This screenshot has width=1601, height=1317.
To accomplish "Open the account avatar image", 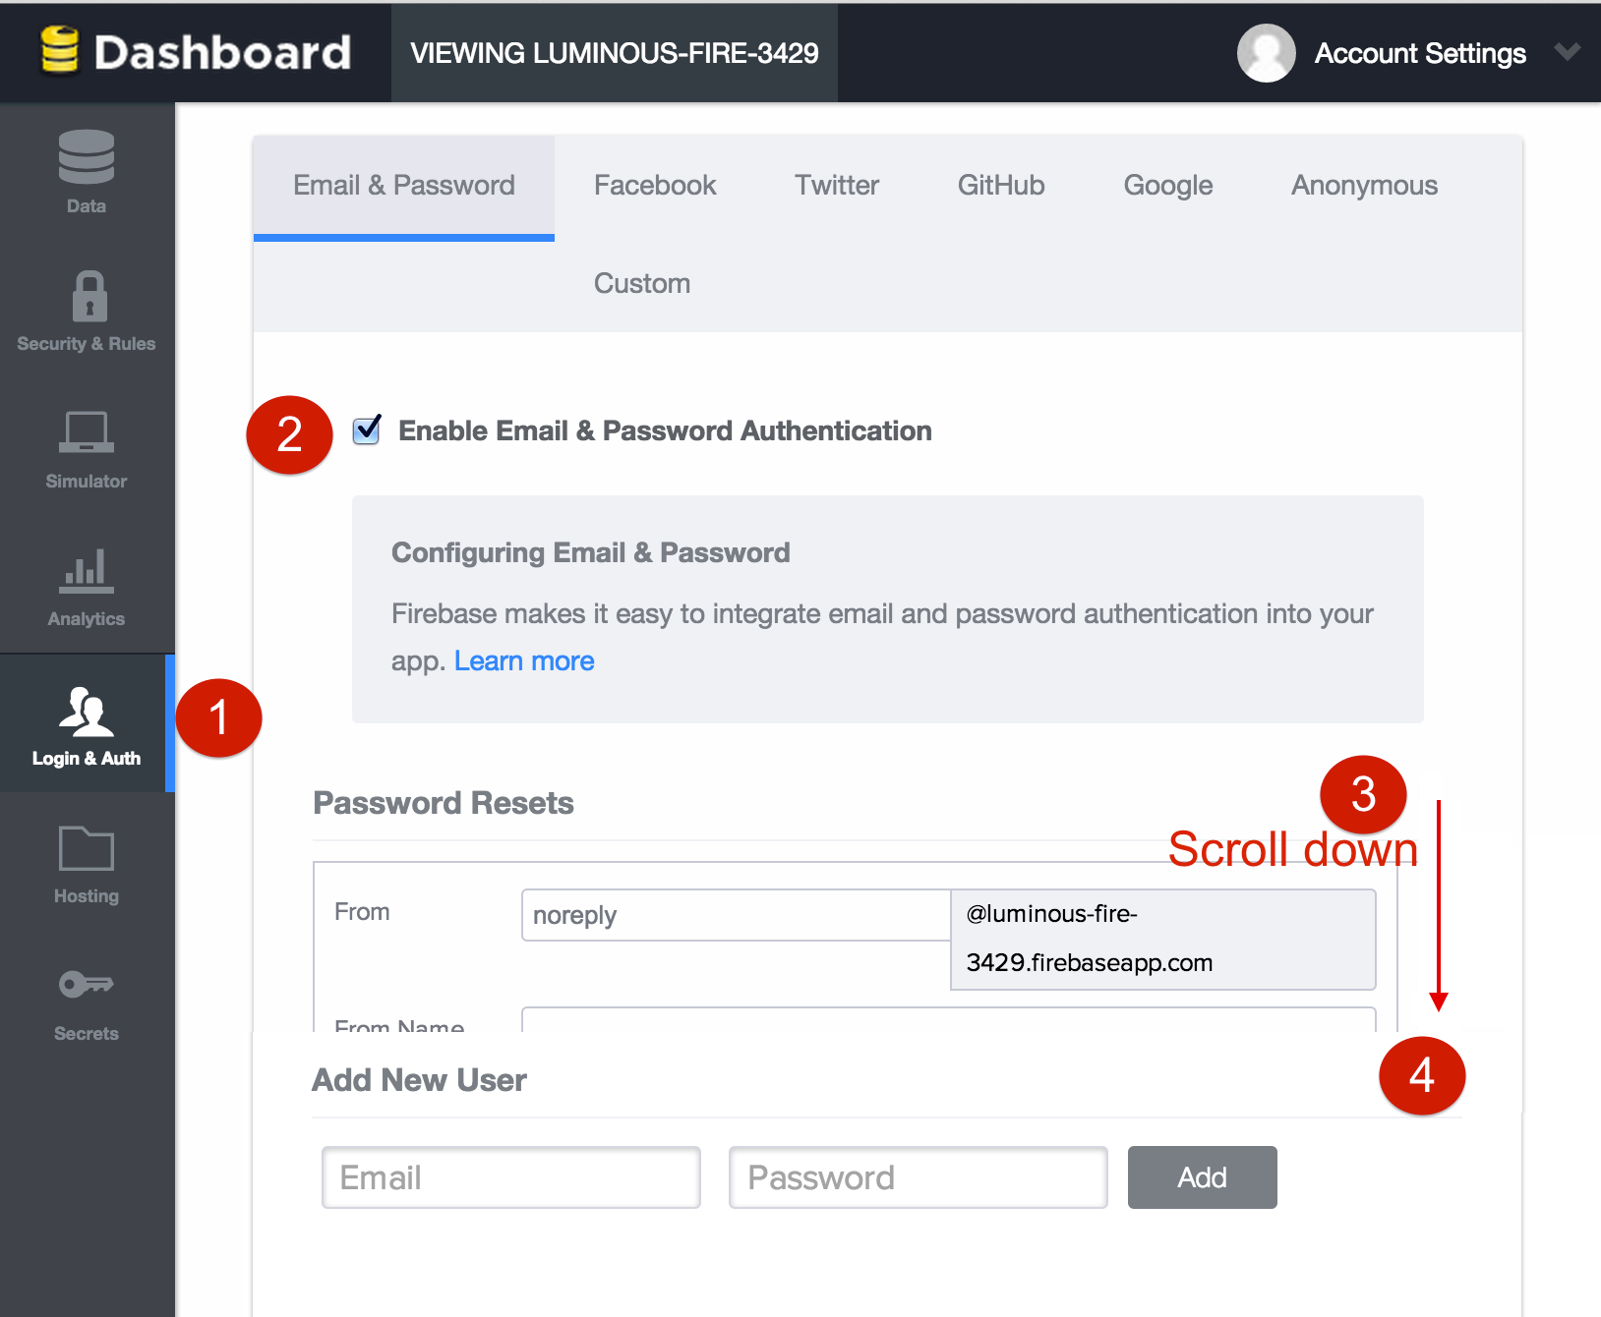I will [1266, 52].
